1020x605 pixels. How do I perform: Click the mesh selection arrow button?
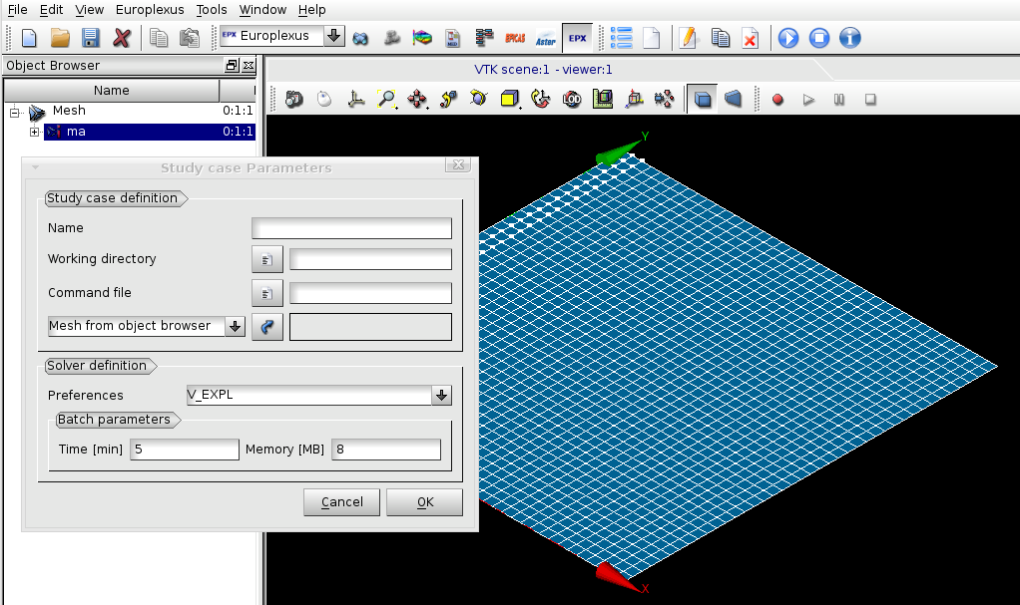pyautogui.click(x=266, y=327)
